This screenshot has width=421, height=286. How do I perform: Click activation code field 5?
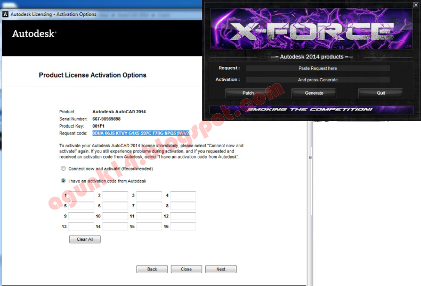[x=81, y=206]
